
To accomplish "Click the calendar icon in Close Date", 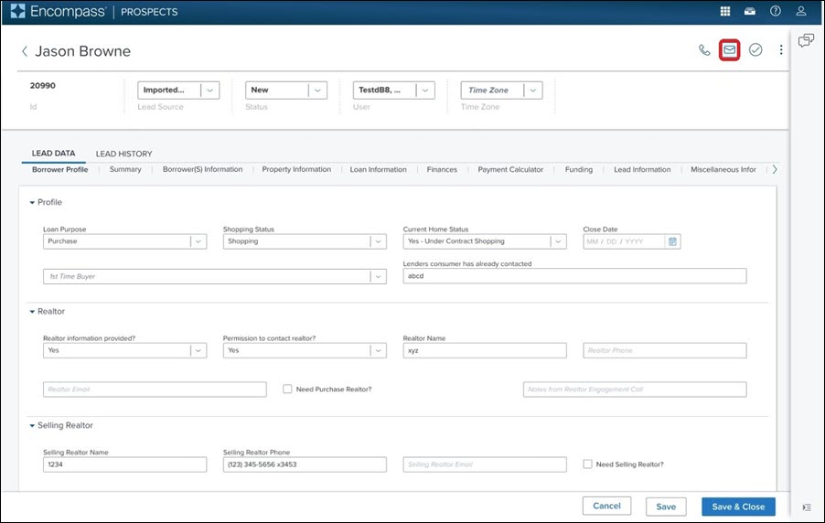I will coord(672,241).
